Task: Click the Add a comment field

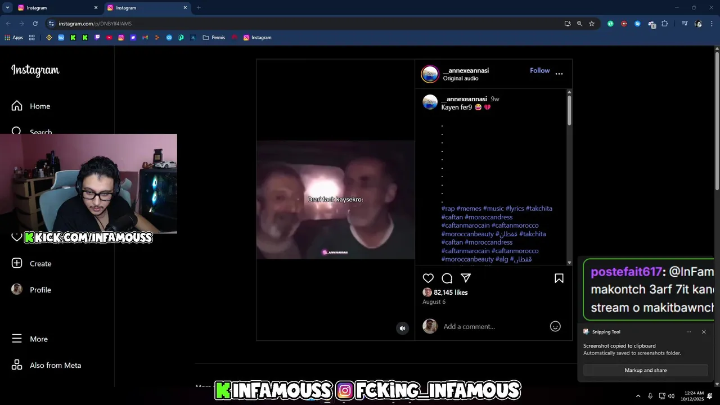Action: point(493,326)
